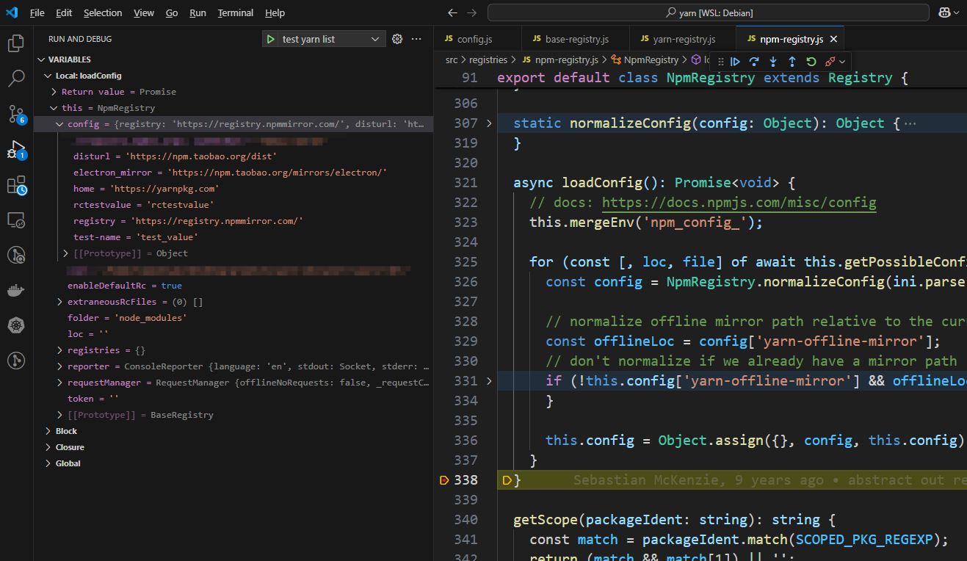Close the npm-registry.js tab
This screenshot has width=967, height=561.
pyautogui.click(x=833, y=39)
